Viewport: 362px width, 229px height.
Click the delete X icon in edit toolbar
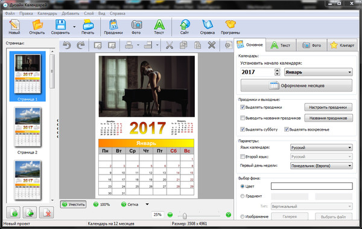click(x=212, y=45)
